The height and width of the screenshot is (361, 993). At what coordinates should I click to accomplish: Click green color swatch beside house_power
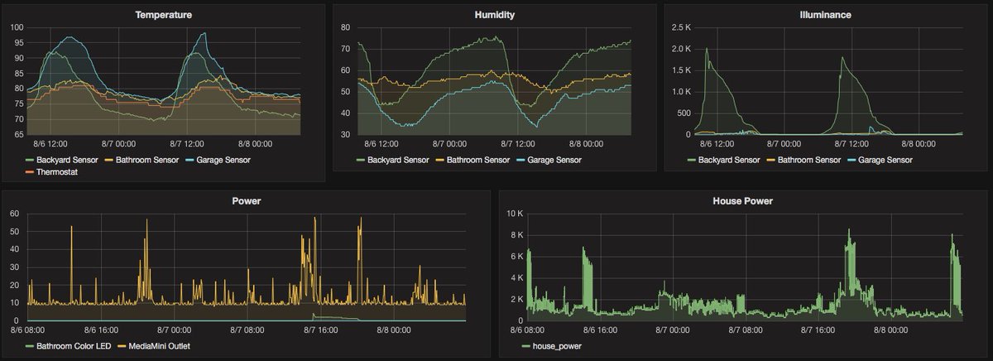pyautogui.click(x=526, y=345)
